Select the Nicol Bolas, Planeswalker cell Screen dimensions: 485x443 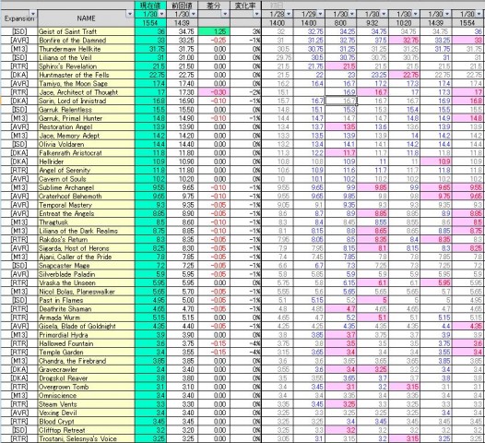(86, 292)
